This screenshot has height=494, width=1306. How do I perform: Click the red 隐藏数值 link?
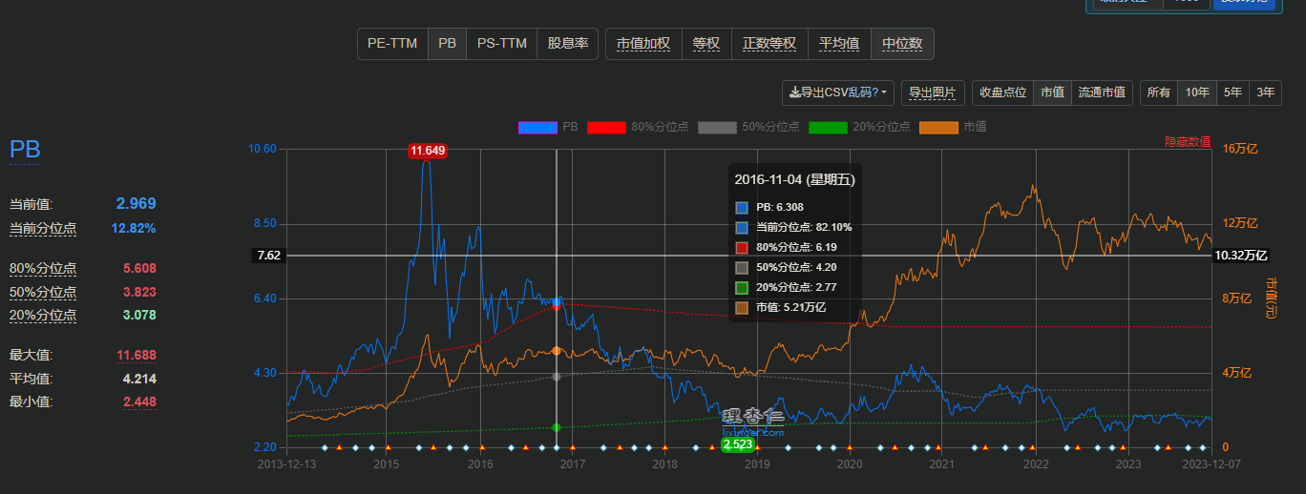pyautogui.click(x=1187, y=142)
